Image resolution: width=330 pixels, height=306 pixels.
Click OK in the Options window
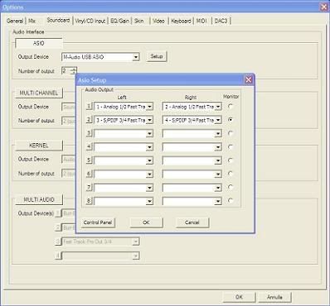pyautogui.click(x=239, y=297)
